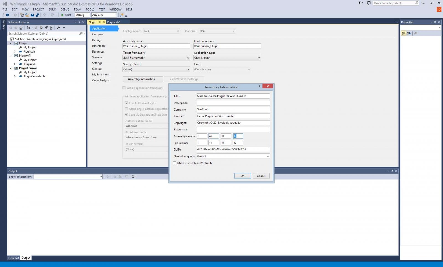This screenshot has width=443, height=267.
Task: Click the GUID field in dialog
Action: pyautogui.click(x=233, y=150)
